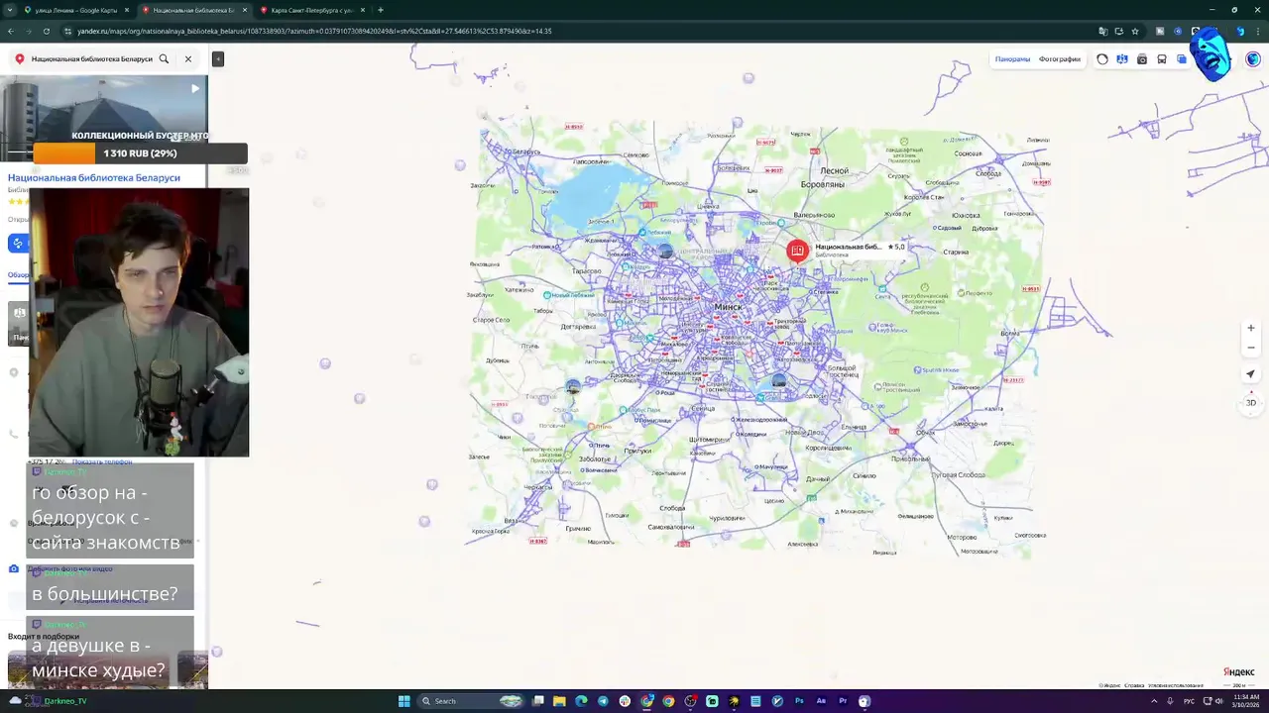Open Telegram from the taskbar
This screenshot has height=713, width=1269.
coord(603,701)
